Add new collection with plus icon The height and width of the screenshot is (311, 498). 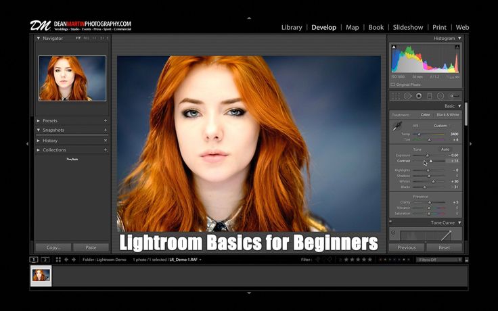pyautogui.click(x=106, y=150)
